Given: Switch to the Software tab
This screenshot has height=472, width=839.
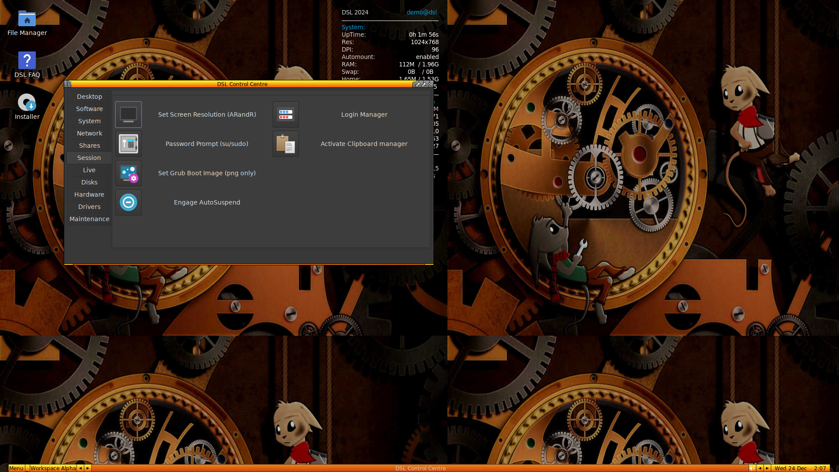Looking at the screenshot, I should tap(89, 109).
